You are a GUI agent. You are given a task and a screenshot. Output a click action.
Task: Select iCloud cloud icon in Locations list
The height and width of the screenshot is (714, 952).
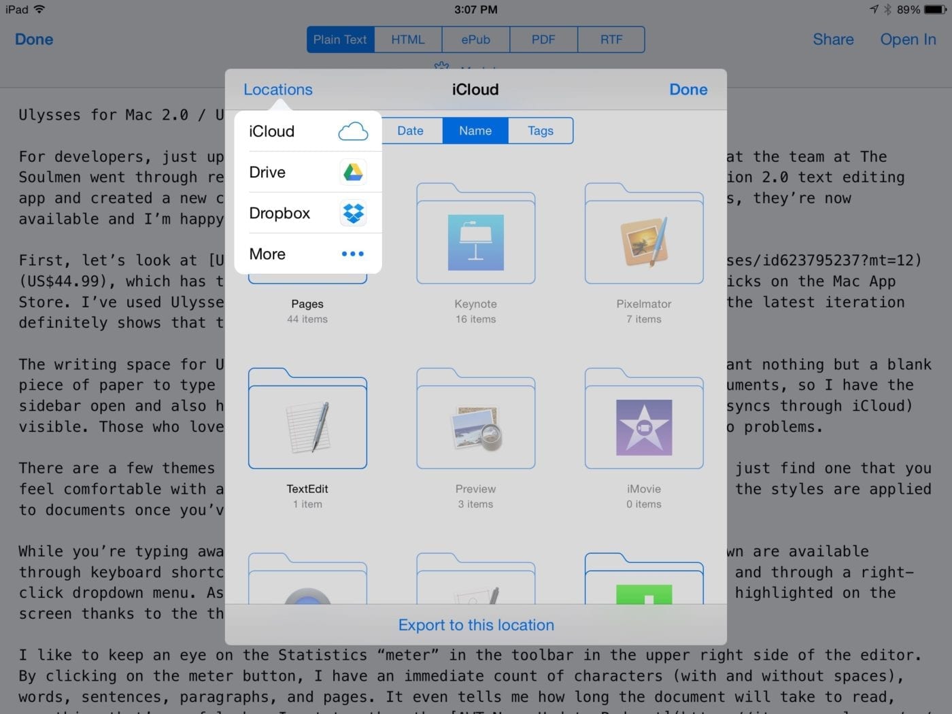[352, 131]
